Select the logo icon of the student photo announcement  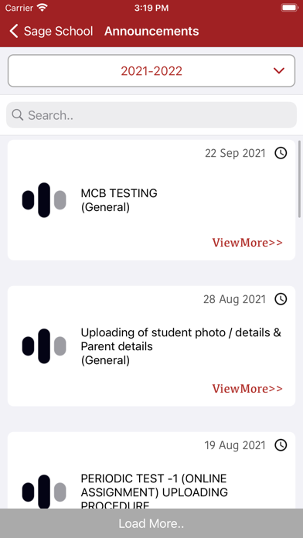pos(44,346)
